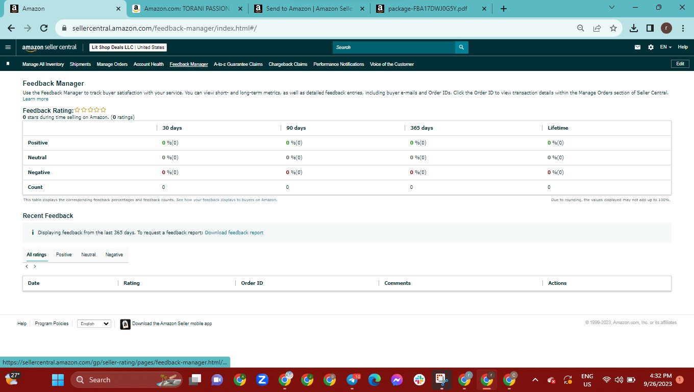Open the Chrome three-dot menu
Image resolution: width=694 pixels, height=392 pixels.
[x=683, y=28]
